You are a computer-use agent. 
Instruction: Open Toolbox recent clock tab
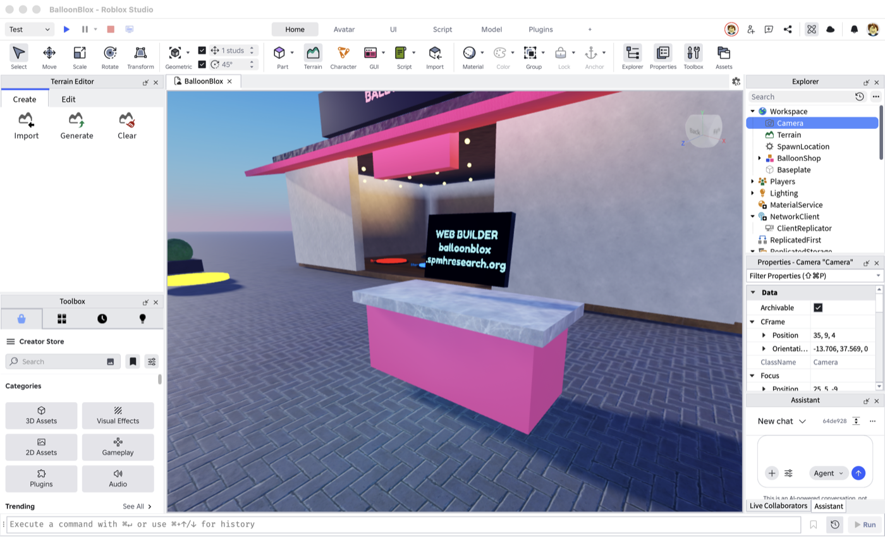[x=102, y=319]
